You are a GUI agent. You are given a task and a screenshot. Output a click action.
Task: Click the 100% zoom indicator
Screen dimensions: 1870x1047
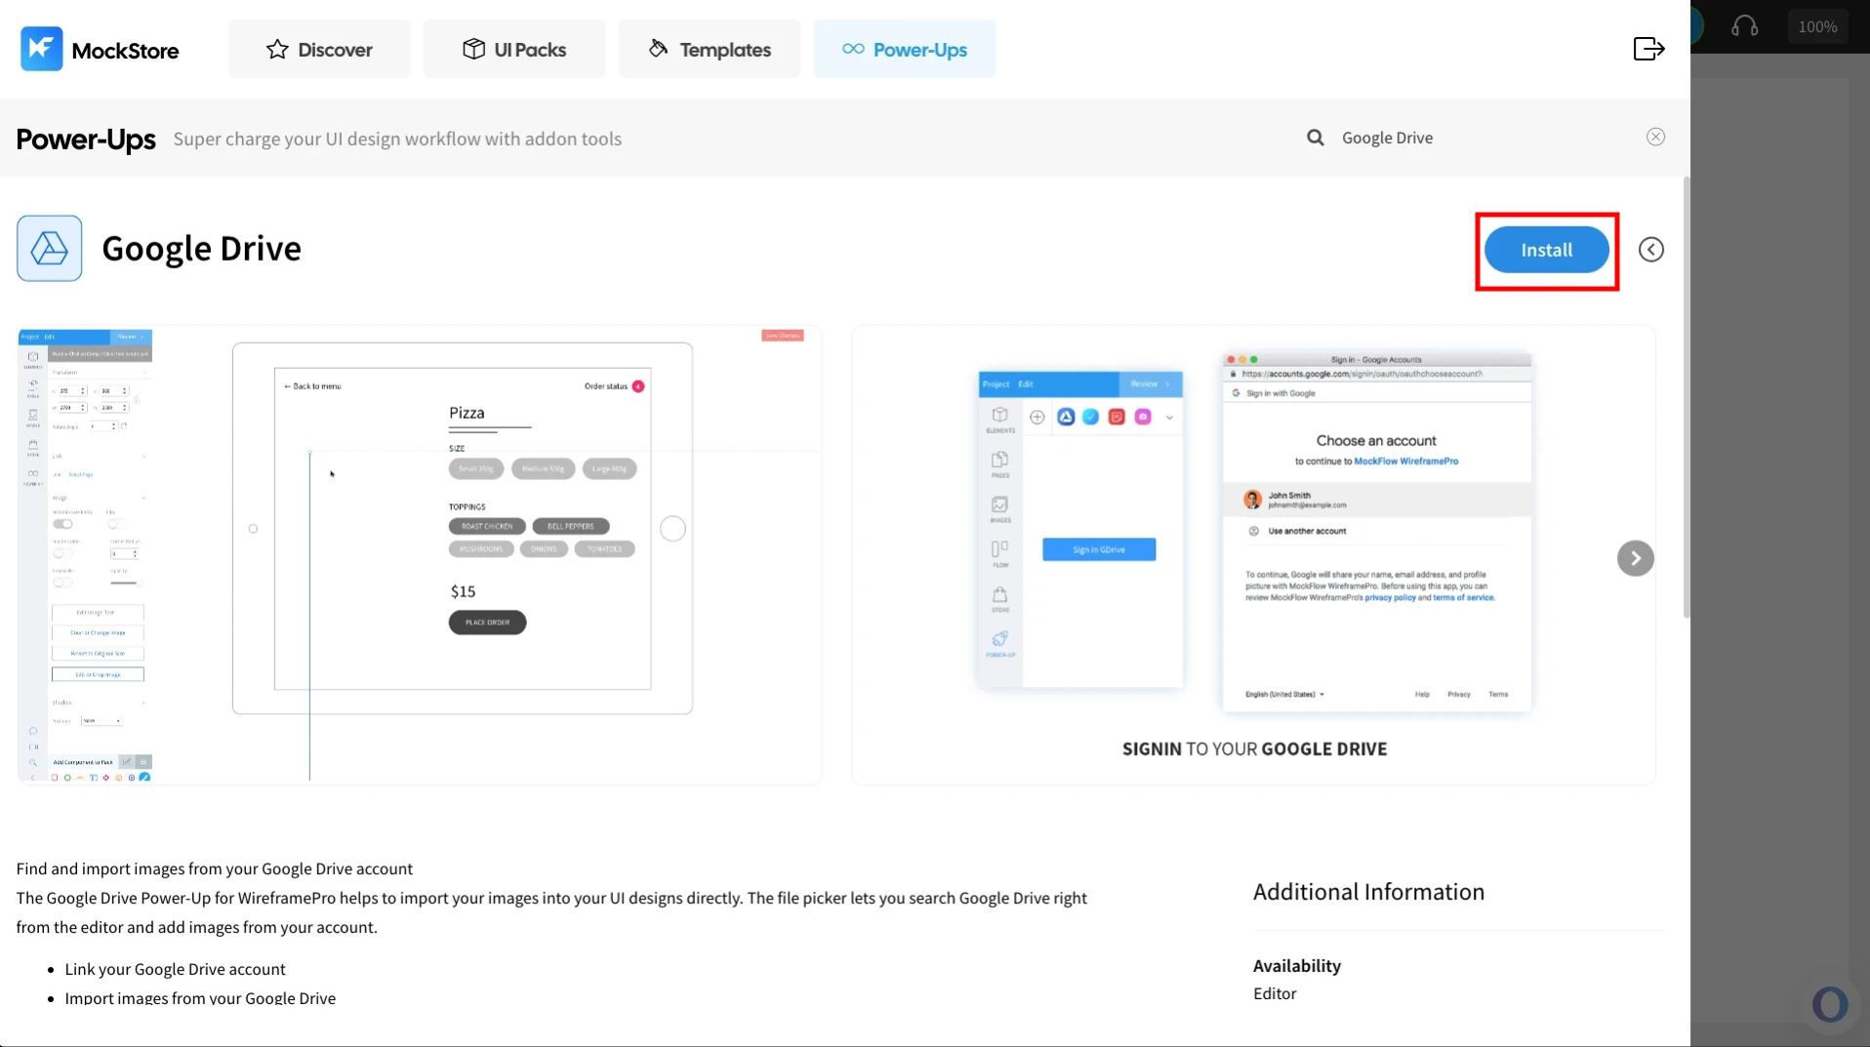(1816, 25)
